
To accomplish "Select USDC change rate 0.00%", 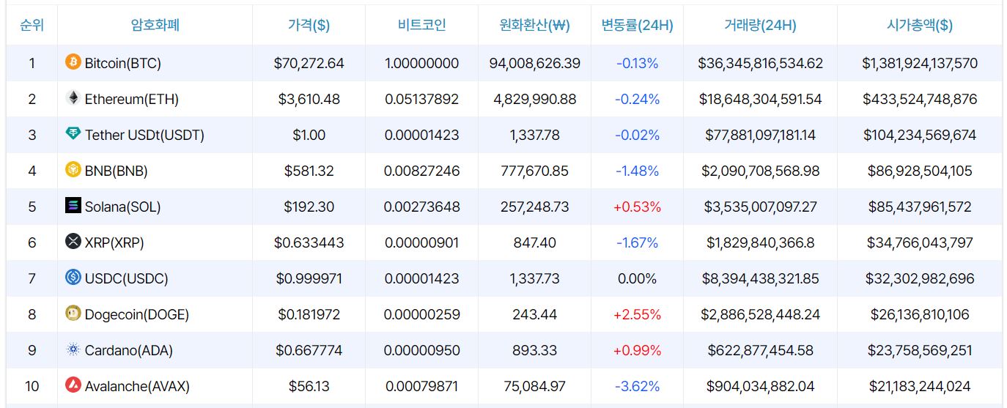I will (638, 278).
